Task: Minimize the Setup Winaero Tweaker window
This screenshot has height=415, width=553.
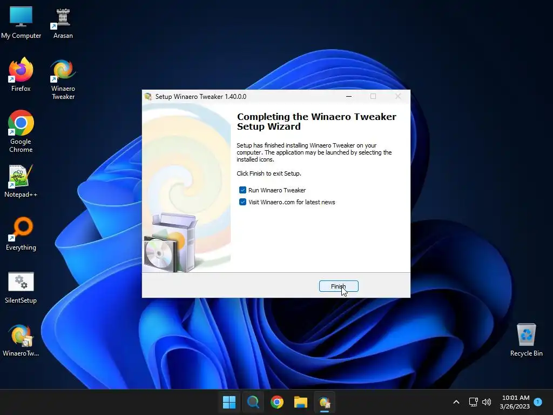Action: click(349, 96)
